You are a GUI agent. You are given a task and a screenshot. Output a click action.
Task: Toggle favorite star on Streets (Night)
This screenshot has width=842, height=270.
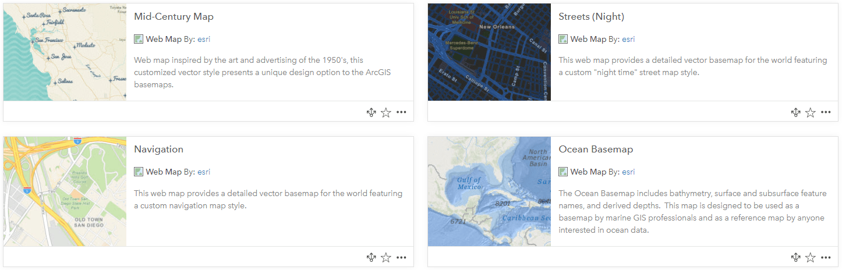pyautogui.click(x=810, y=112)
